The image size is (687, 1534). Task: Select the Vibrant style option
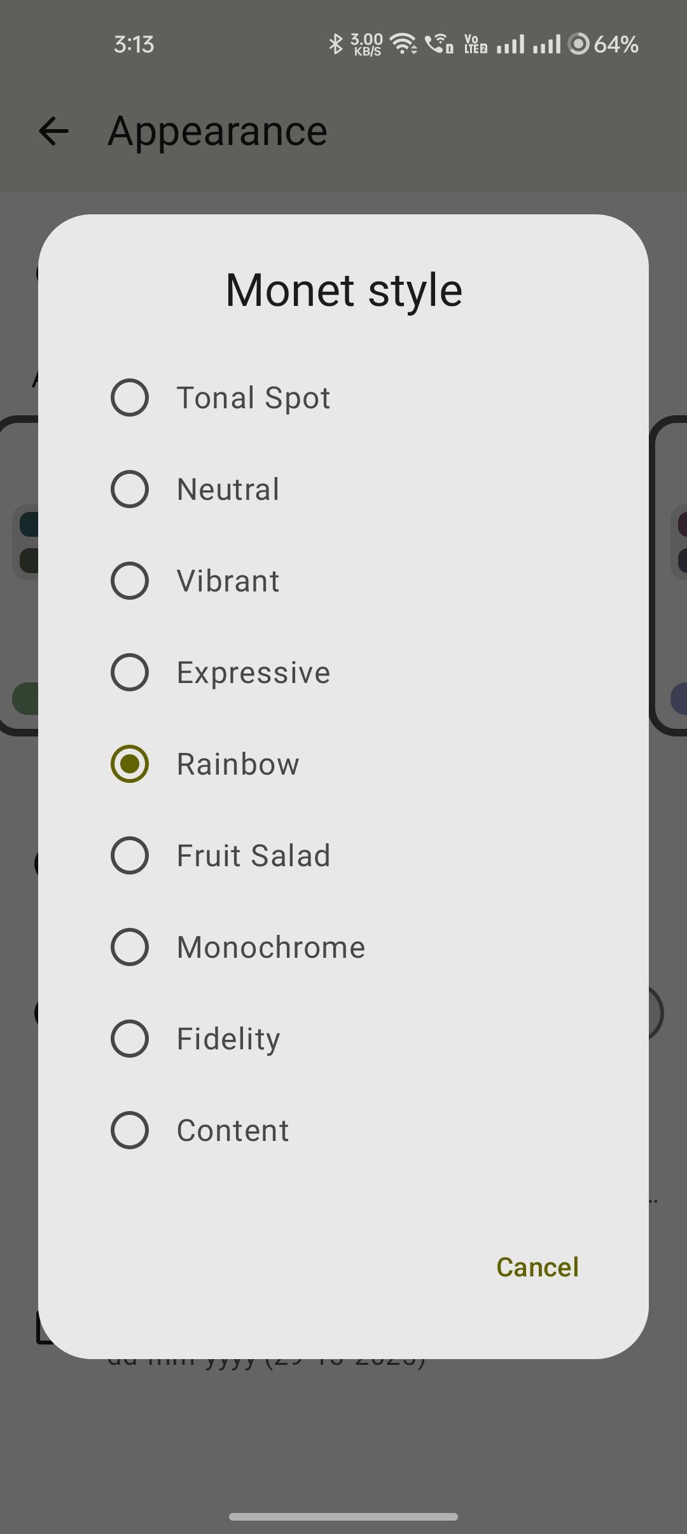pos(130,581)
